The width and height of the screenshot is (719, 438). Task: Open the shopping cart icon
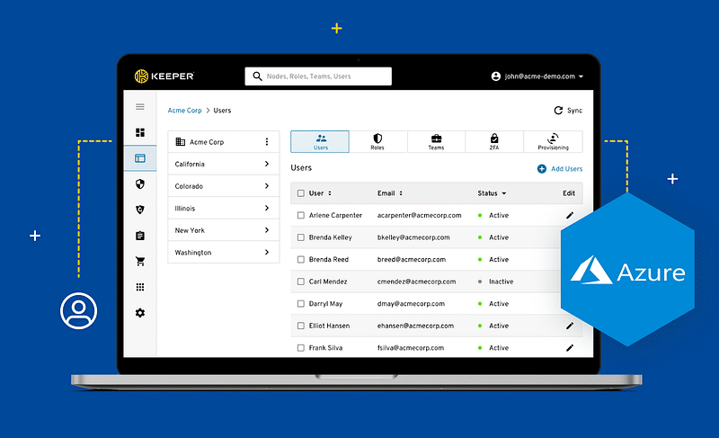140,262
